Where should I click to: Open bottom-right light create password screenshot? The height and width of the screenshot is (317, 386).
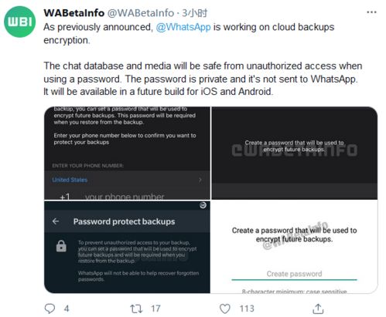[x=295, y=247]
